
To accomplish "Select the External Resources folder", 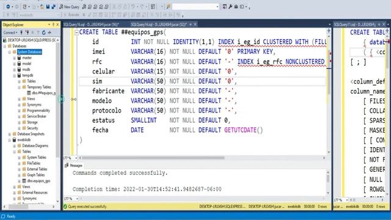I will coord(35,193).
